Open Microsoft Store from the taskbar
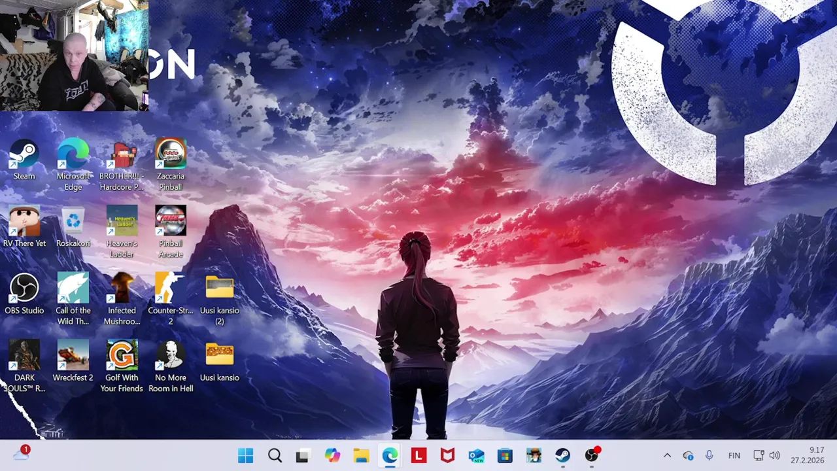Image resolution: width=837 pixels, height=471 pixels. 505,455
